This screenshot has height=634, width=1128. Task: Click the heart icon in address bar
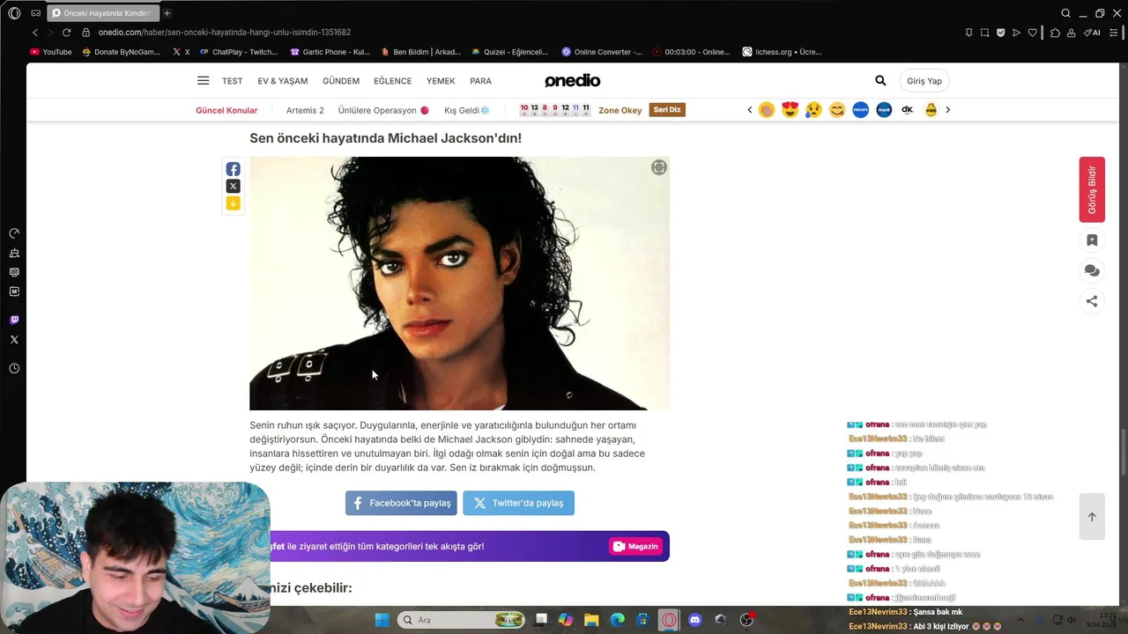click(1032, 33)
